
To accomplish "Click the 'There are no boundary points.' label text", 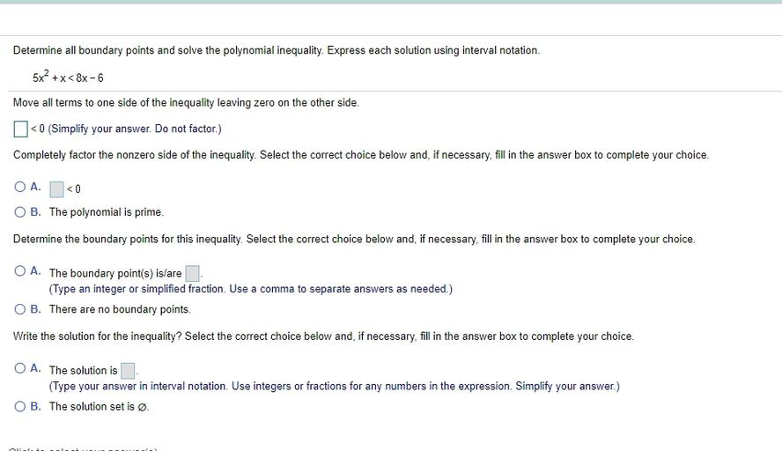I will 120,309.
